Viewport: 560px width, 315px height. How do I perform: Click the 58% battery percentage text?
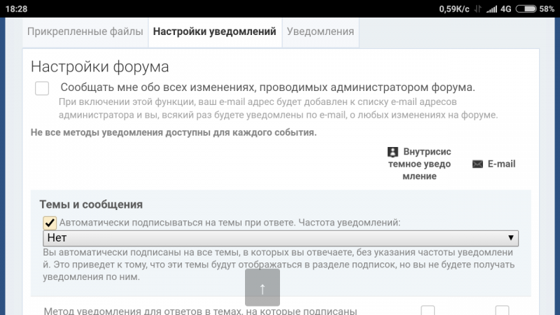coord(547,9)
